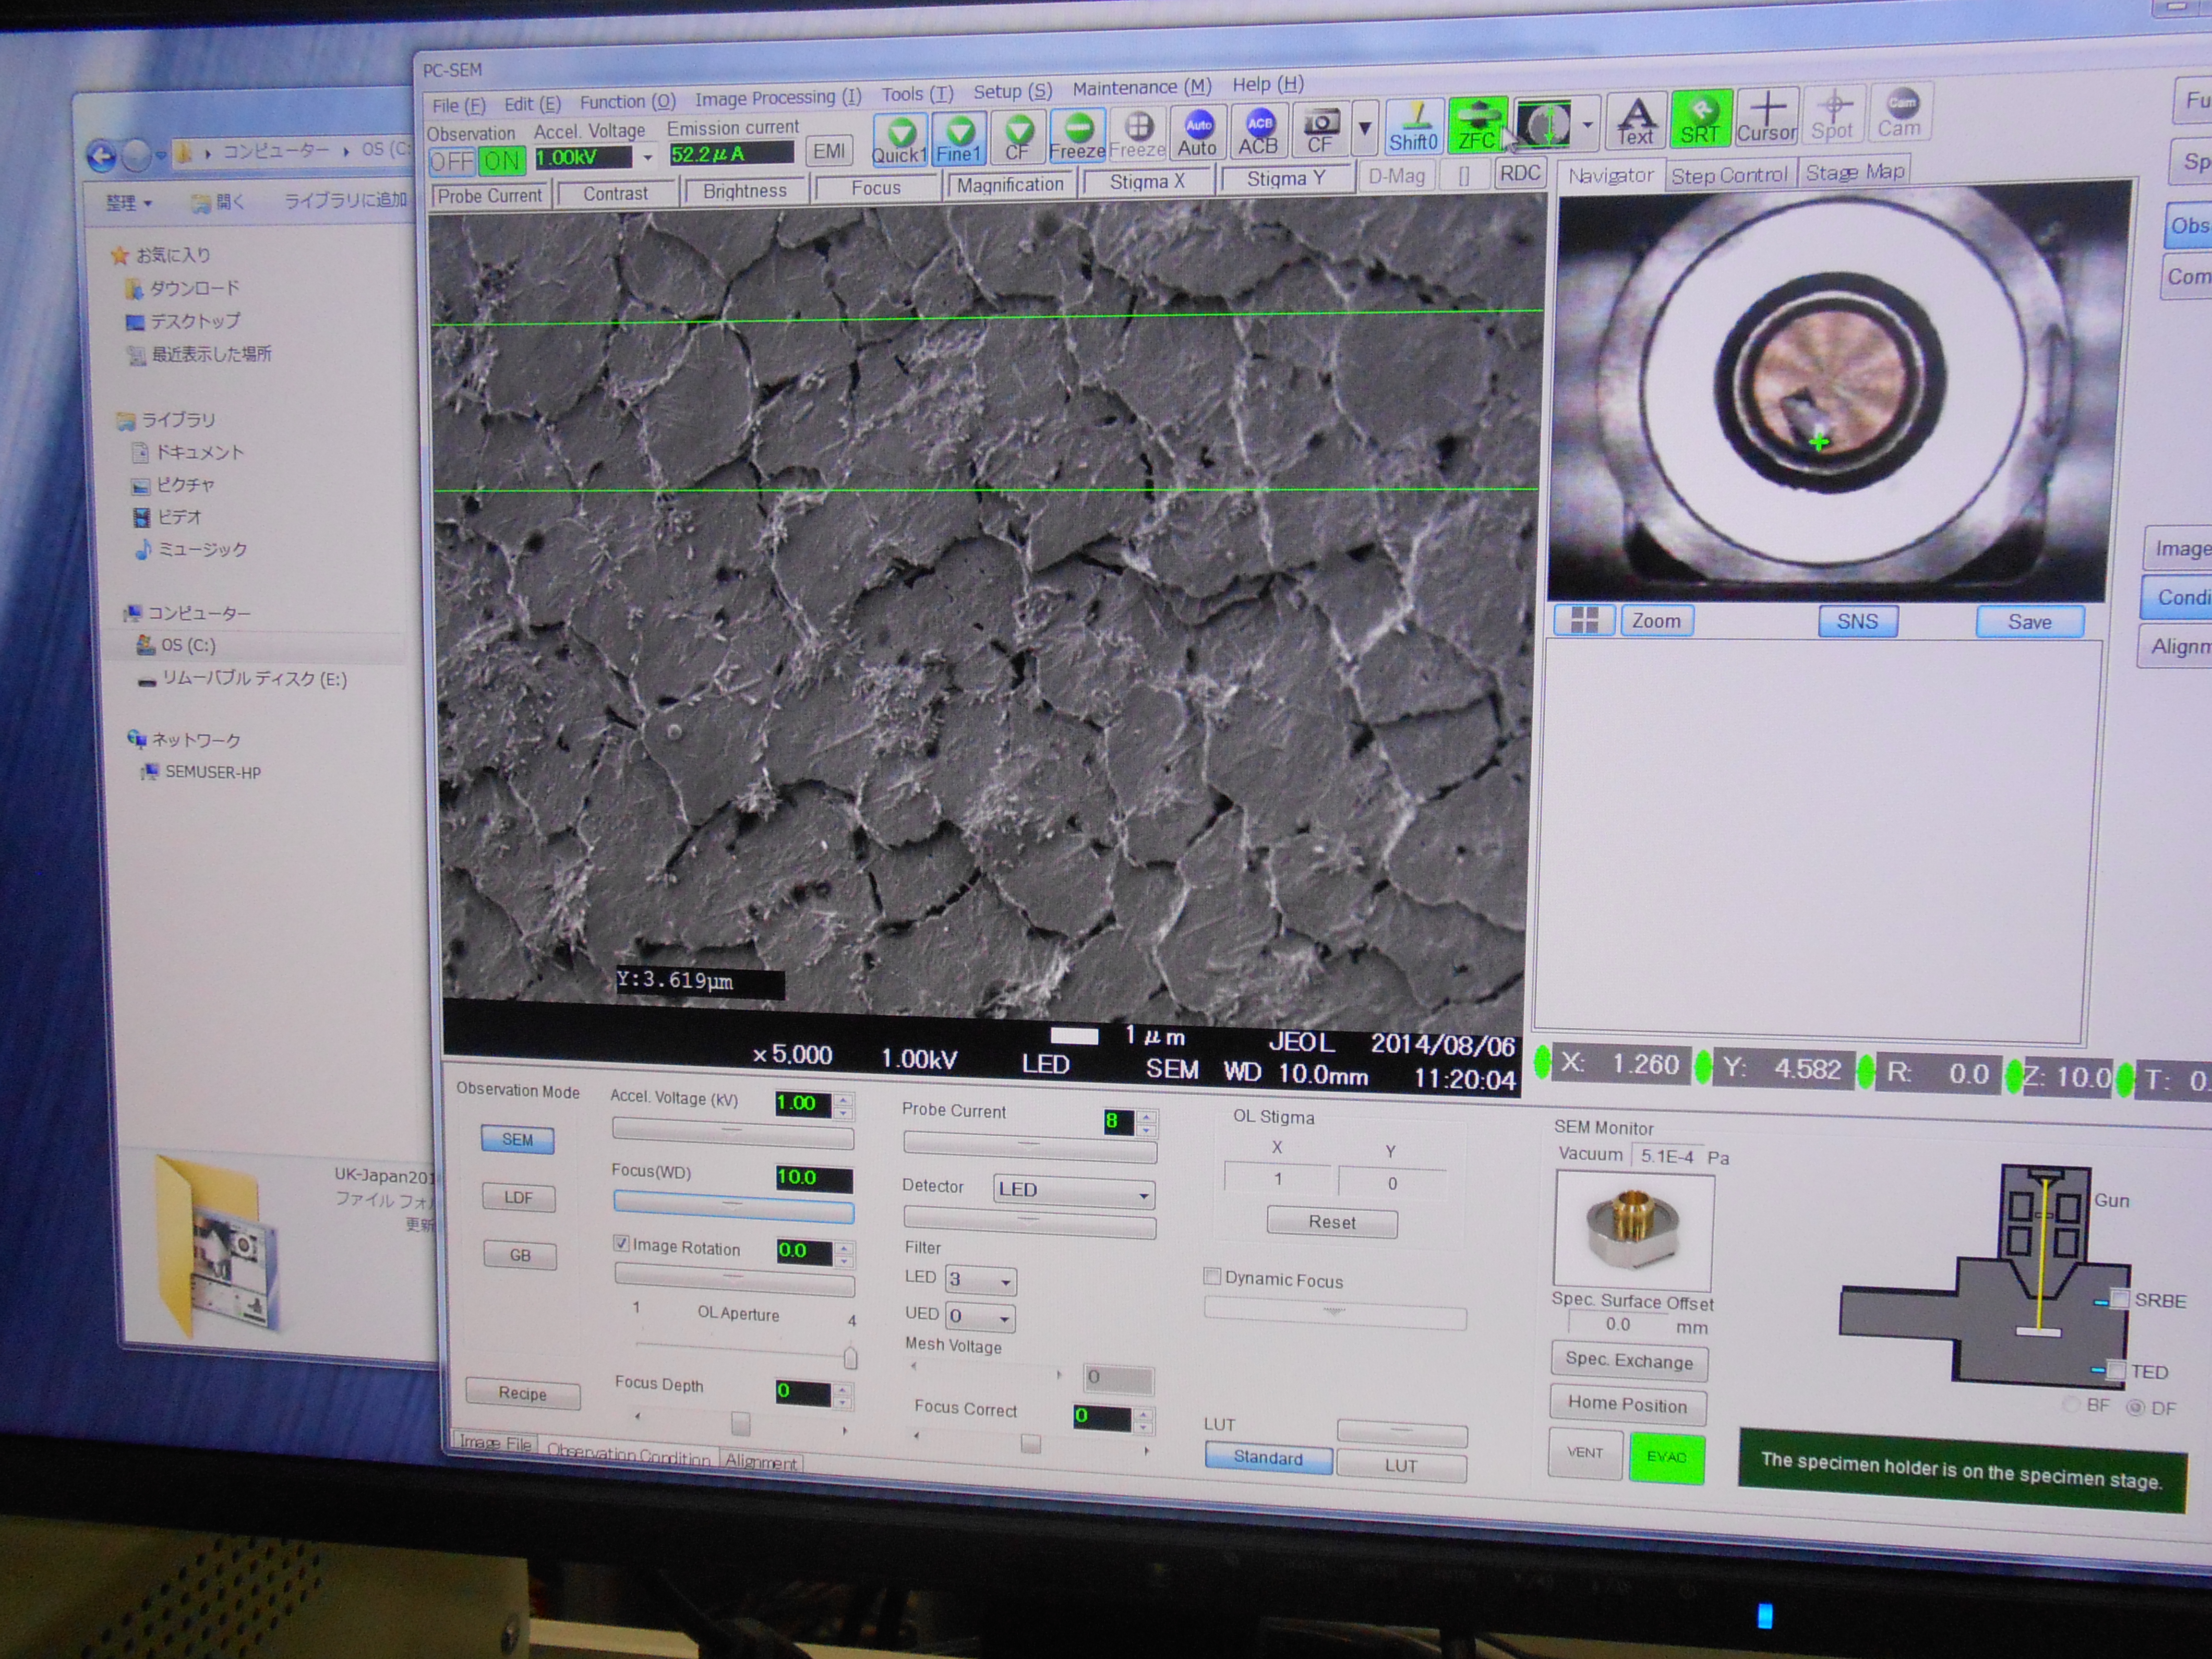Viewport: 2212px width, 1659px height.
Task: Click the Text annotation icon
Action: [1636, 121]
